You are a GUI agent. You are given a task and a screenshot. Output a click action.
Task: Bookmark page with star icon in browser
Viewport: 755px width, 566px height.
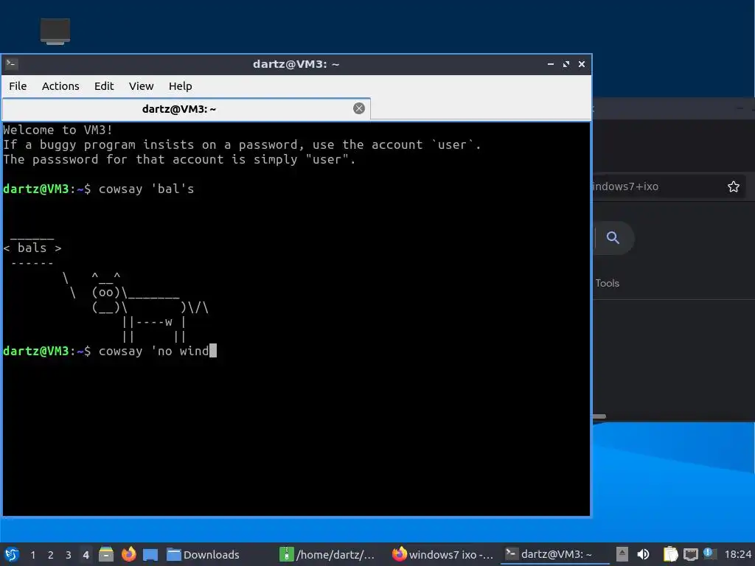733,186
